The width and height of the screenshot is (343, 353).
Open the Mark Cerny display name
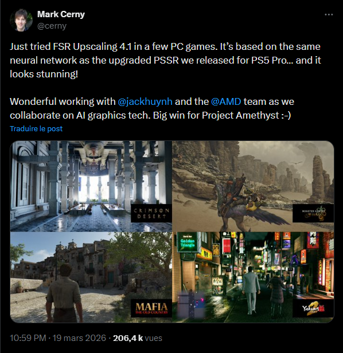pos(61,14)
